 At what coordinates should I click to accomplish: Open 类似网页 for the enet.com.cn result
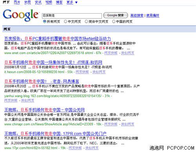(127, 53)
